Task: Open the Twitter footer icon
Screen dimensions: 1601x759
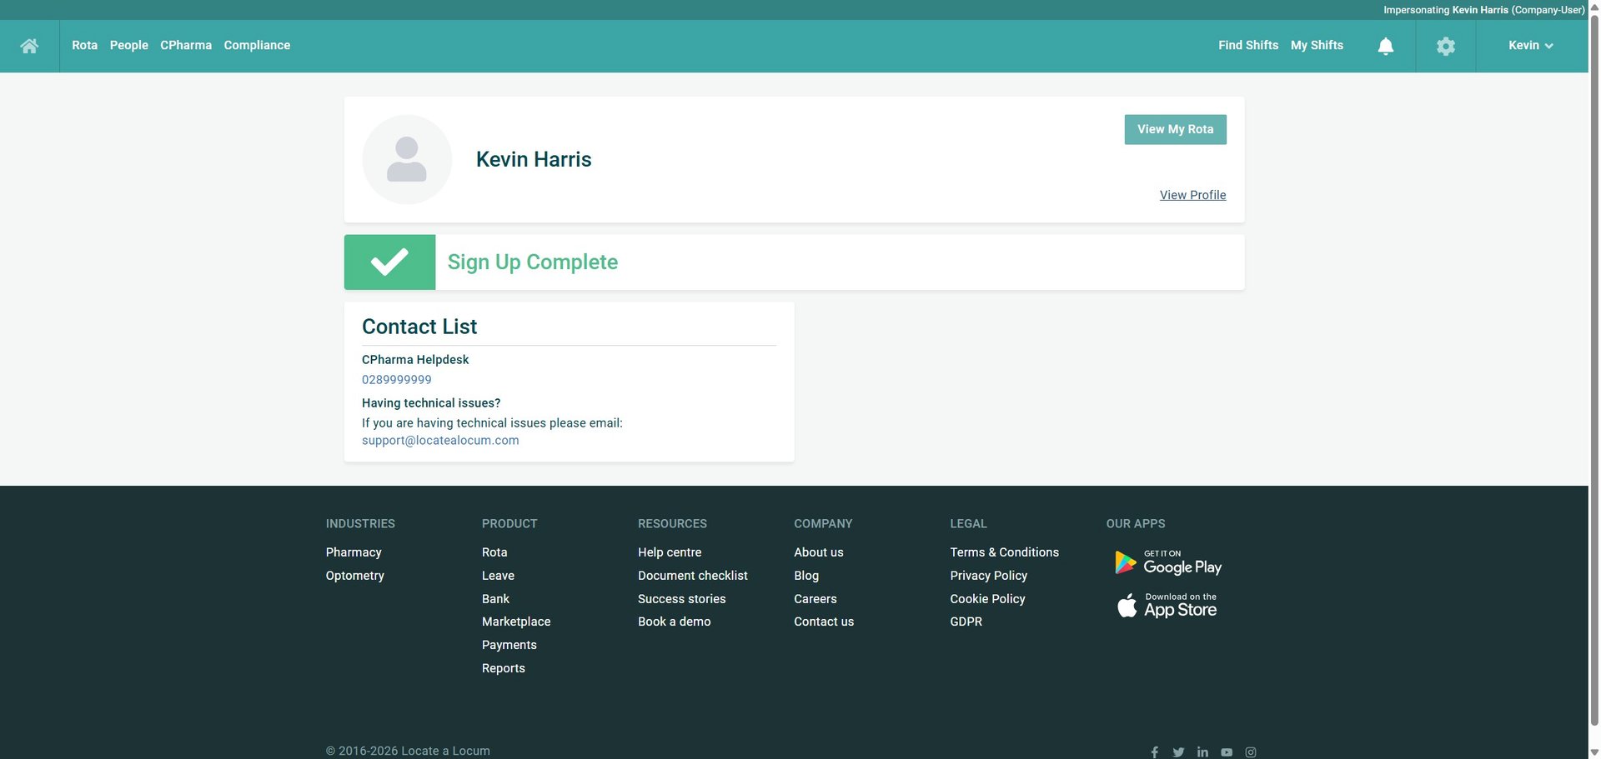Action: click(x=1178, y=752)
